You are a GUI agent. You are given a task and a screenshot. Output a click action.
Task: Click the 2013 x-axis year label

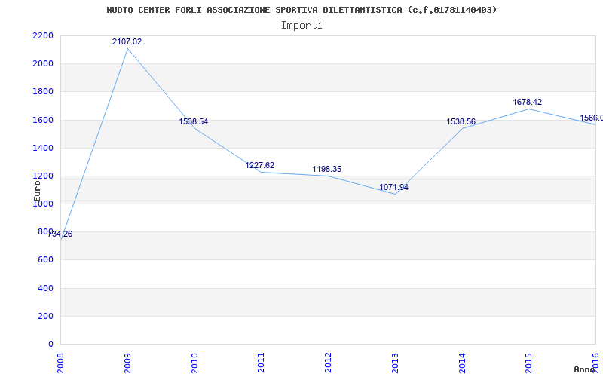(395, 363)
